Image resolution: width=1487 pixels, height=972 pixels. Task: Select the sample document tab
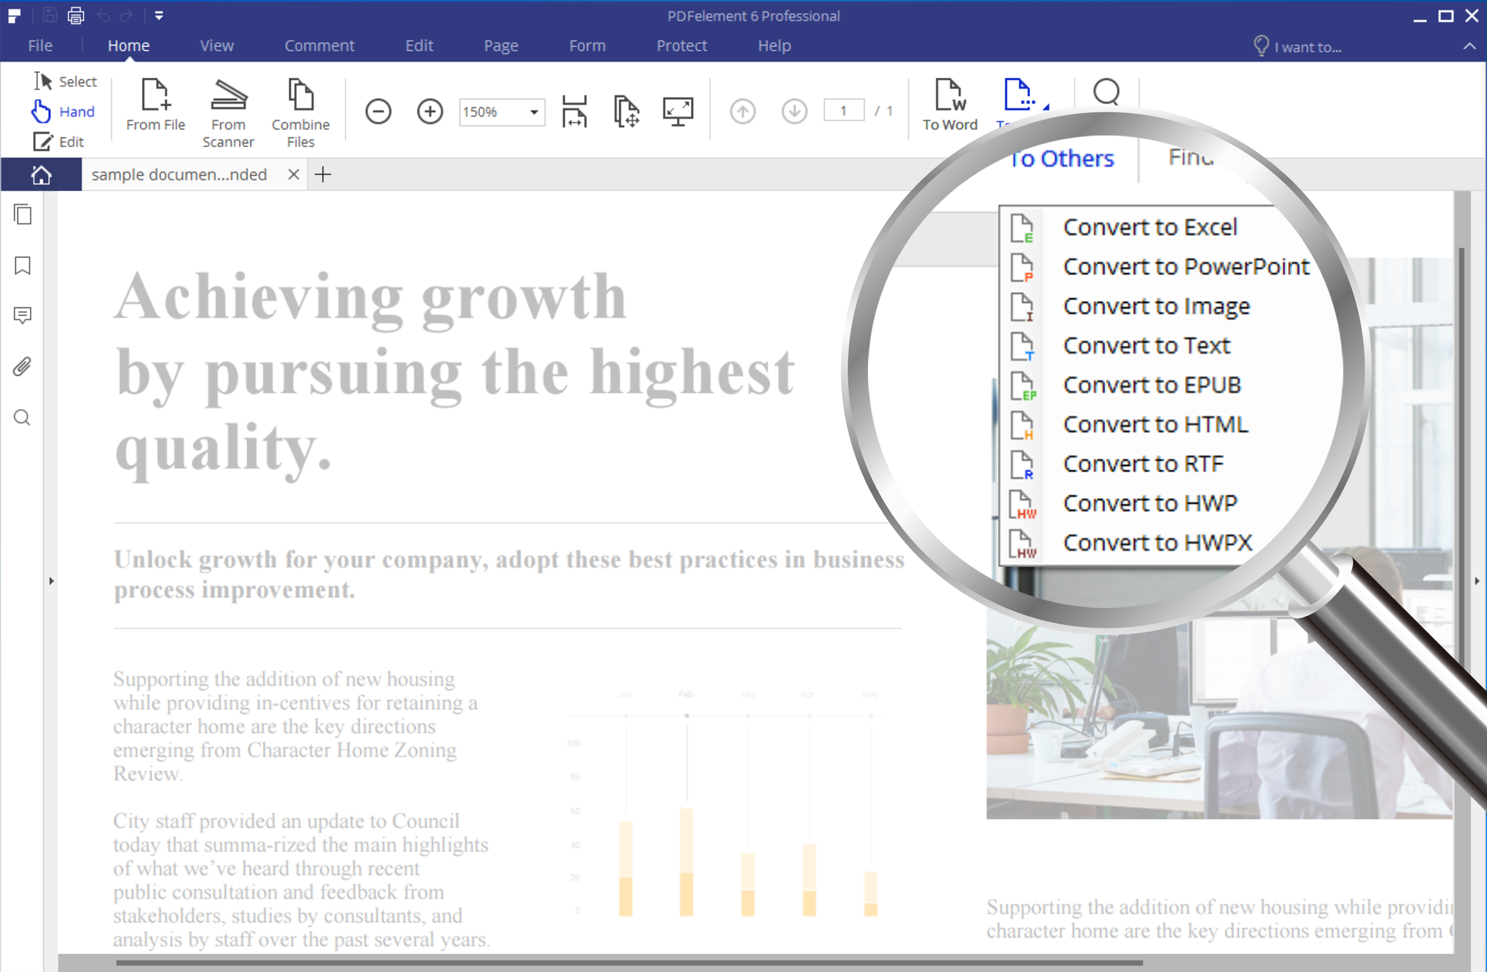pyautogui.click(x=180, y=174)
